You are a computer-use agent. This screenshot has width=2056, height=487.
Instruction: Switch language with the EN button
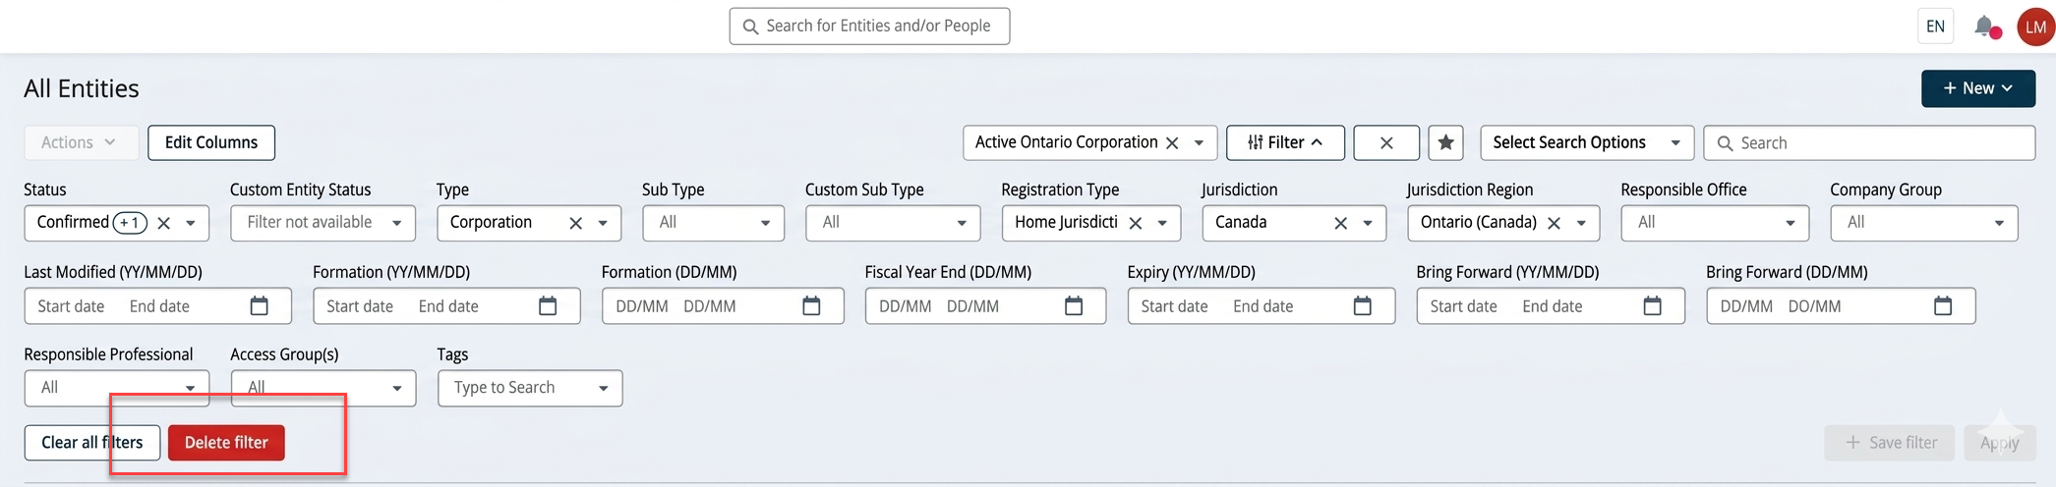pos(1935,27)
